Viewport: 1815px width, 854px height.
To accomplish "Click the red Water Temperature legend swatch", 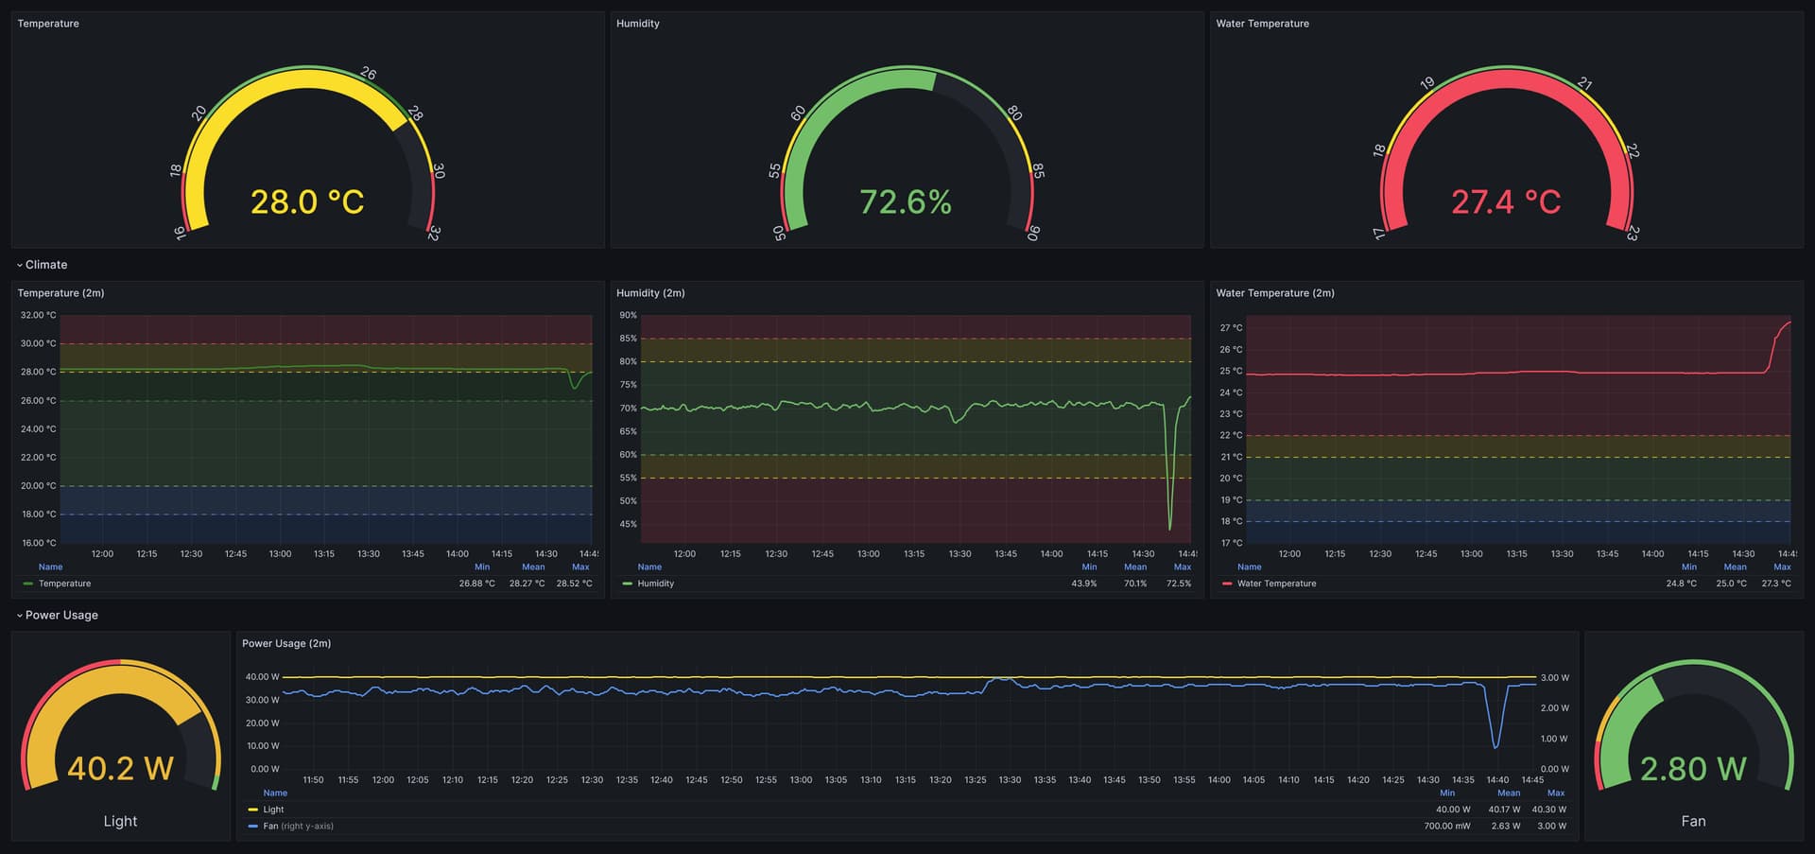I will [1226, 584].
